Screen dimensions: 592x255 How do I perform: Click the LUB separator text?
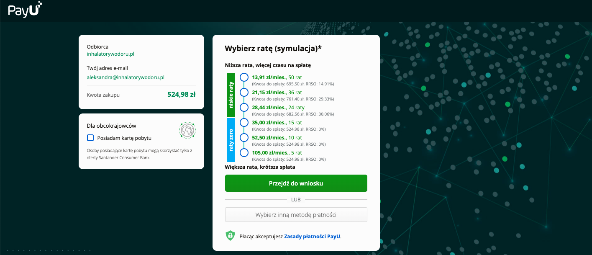point(296,200)
